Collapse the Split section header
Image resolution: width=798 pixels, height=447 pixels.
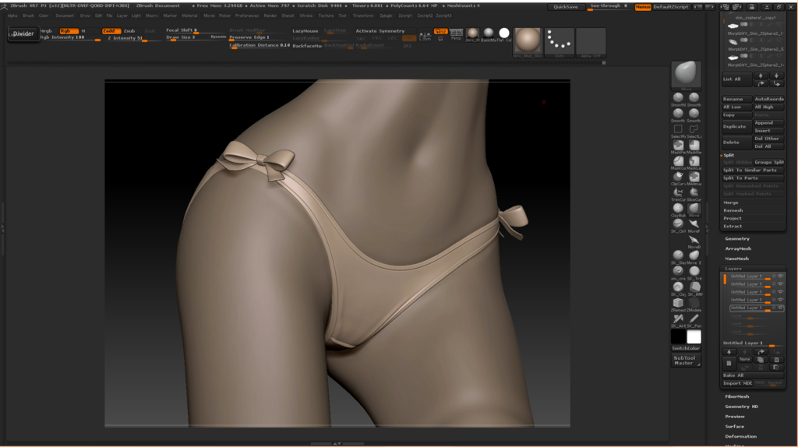tap(729, 155)
